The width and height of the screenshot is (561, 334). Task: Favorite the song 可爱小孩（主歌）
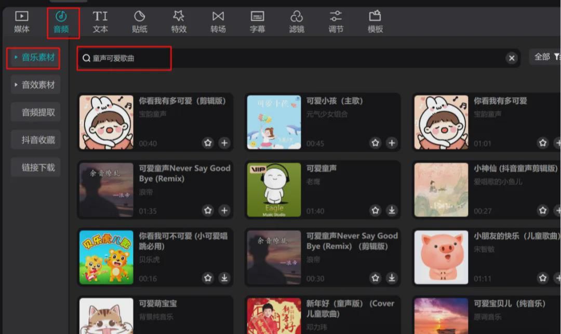tap(376, 143)
